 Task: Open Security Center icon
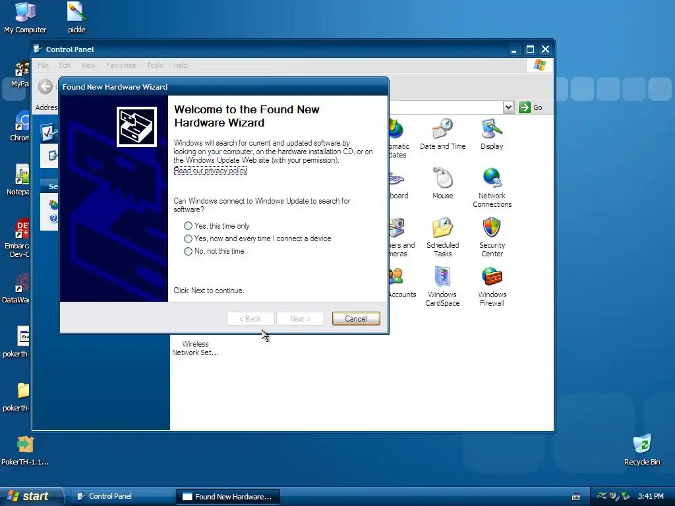click(x=492, y=237)
